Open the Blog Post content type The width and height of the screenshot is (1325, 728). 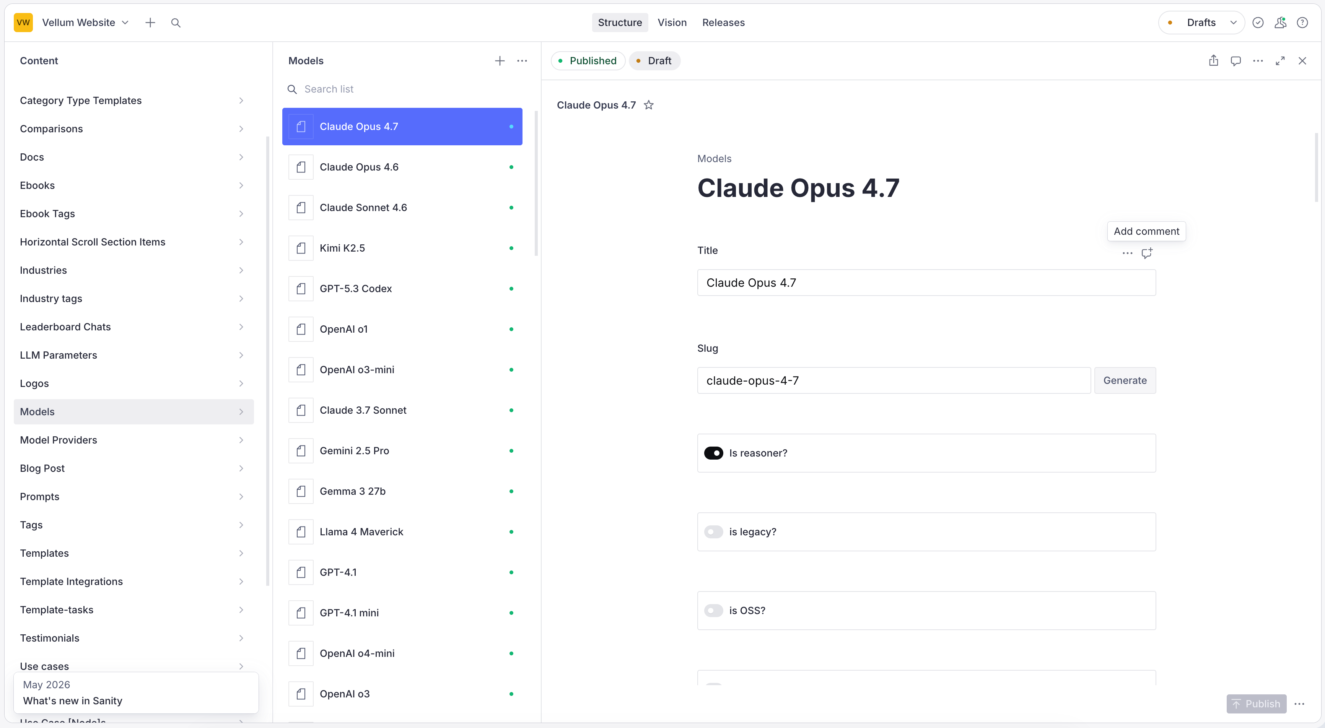[x=134, y=468]
